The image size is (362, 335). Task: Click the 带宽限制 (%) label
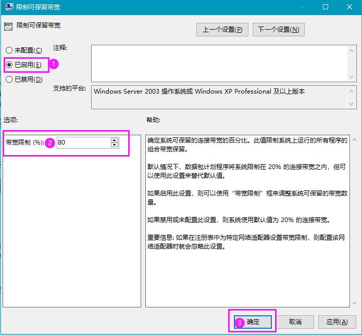click(25, 143)
